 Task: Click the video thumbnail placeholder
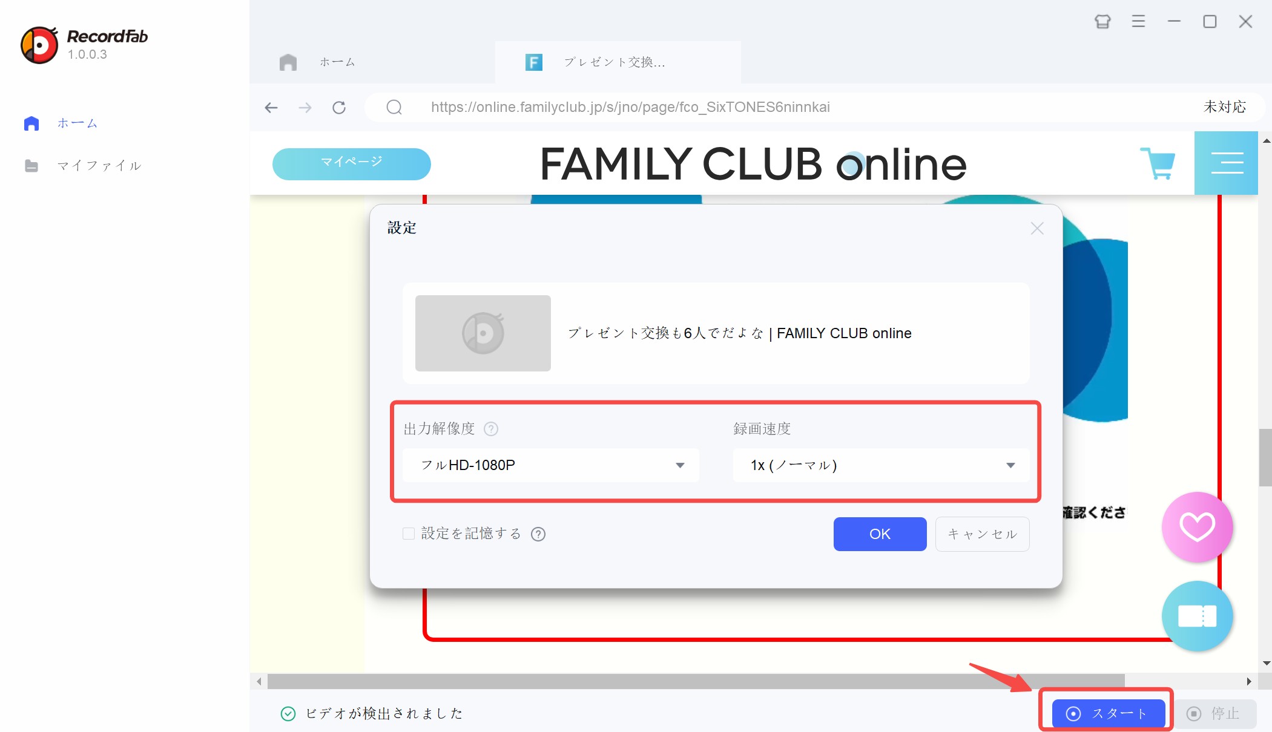point(483,333)
